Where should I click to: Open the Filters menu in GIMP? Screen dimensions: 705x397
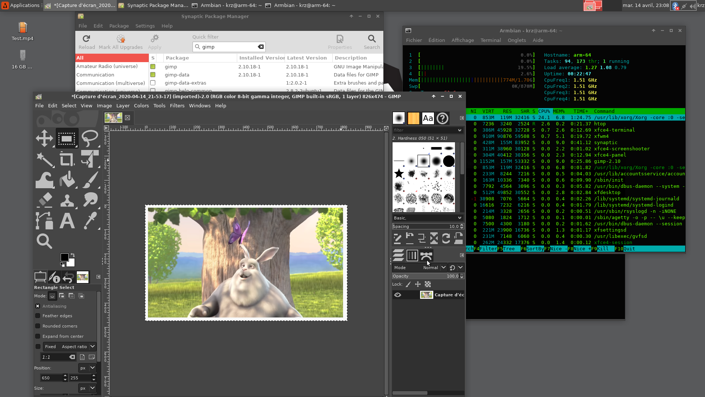point(177,105)
